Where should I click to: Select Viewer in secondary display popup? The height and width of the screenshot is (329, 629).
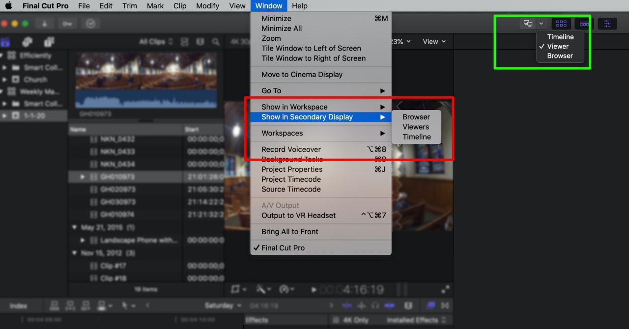coord(560,47)
